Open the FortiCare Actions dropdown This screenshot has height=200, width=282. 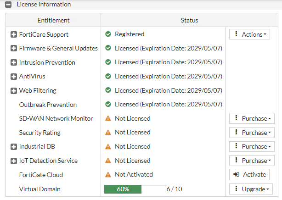(249, 34)
